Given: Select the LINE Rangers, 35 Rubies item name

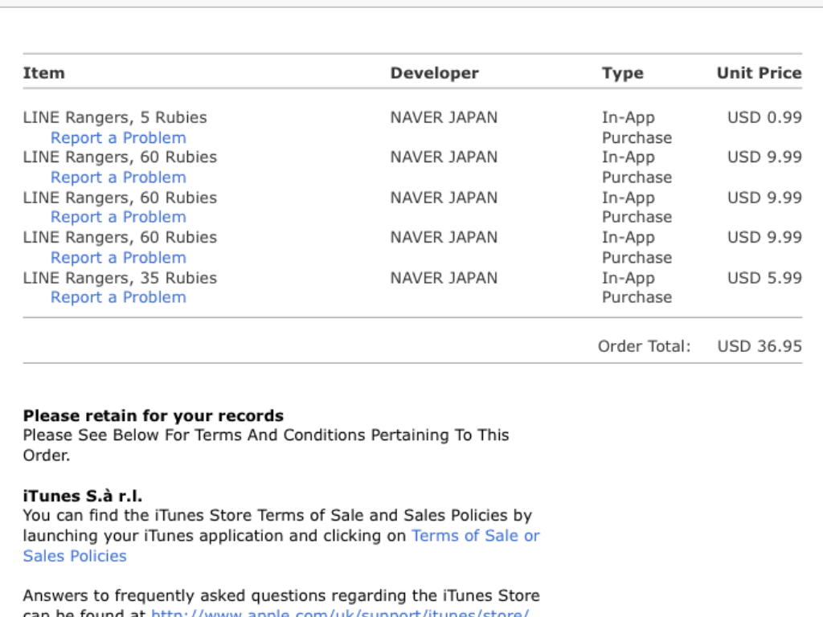Looking at the screenshot, I should point(120,278).
